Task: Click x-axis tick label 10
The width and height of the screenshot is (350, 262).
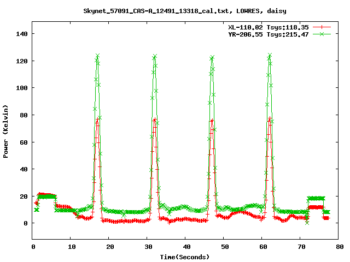Action: click(x=72, y=247)
